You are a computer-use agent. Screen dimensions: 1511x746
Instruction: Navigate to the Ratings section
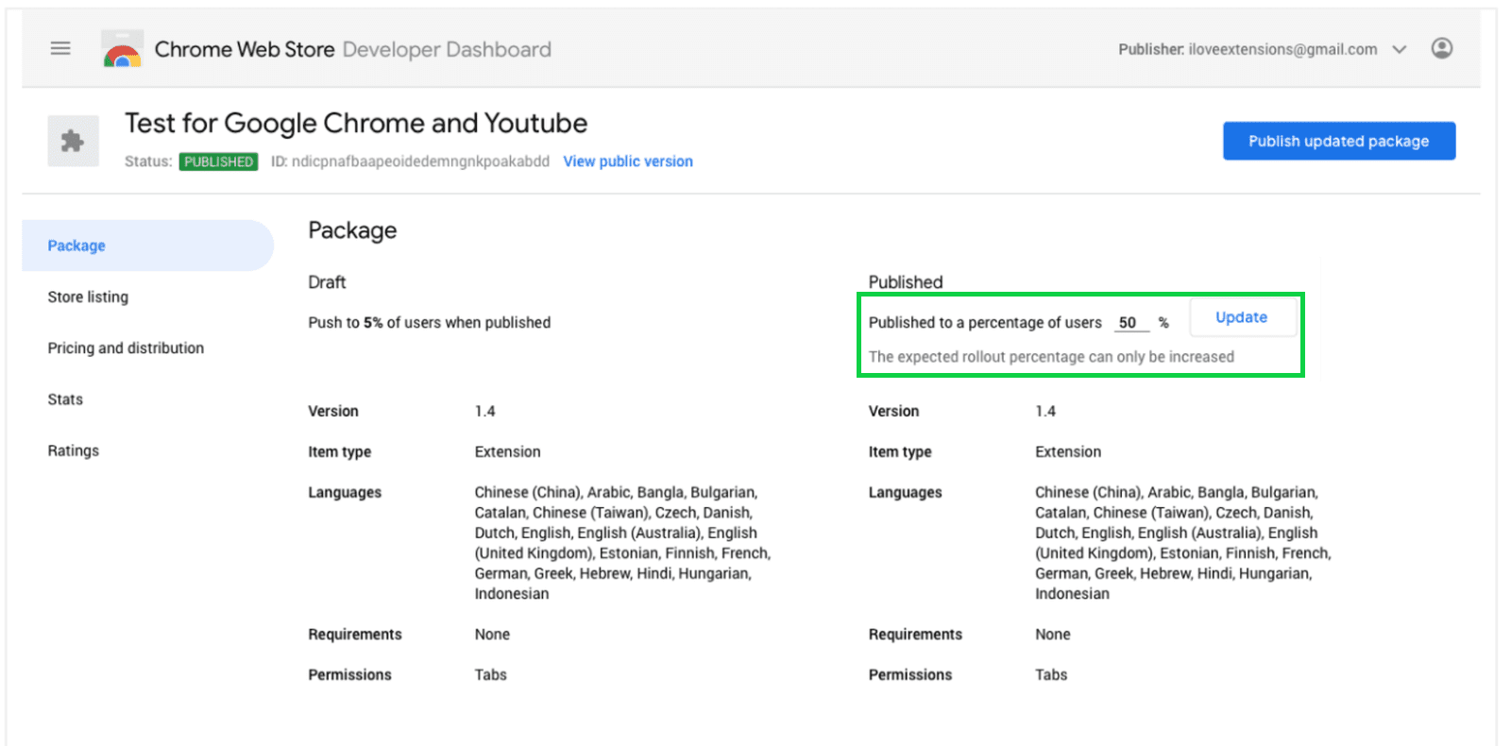point(73,450)
